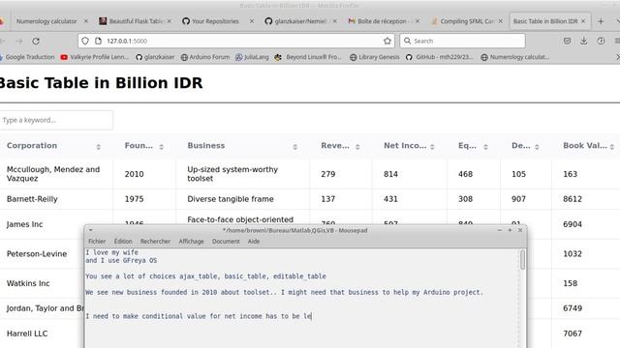Sort by the Equity column arrows
The image size is (620, 348).
tap(485, 147)
